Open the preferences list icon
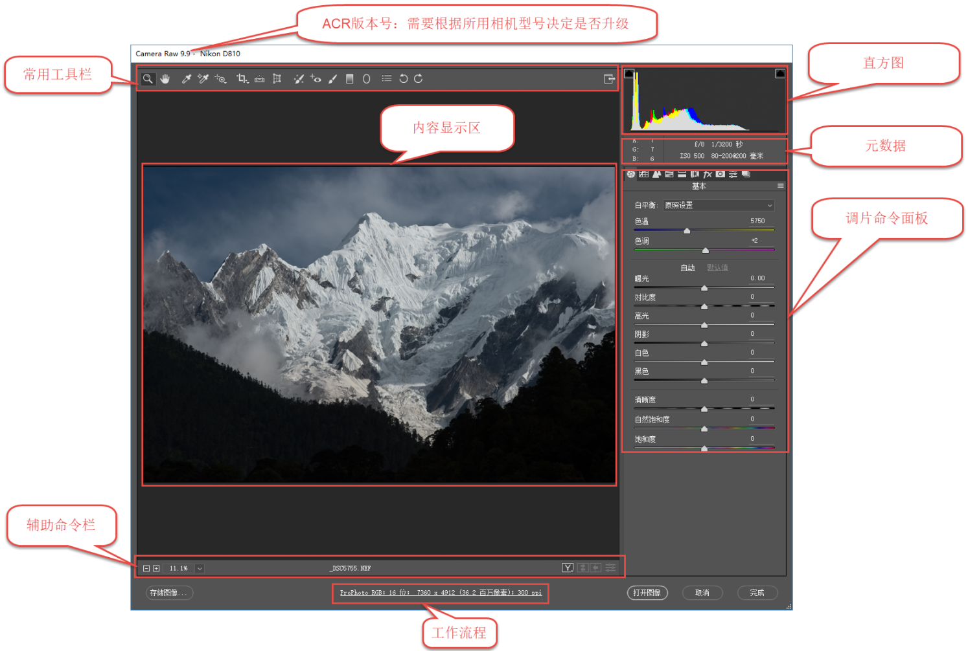This screenshot has width=968, height=651. tap(387, 78)
